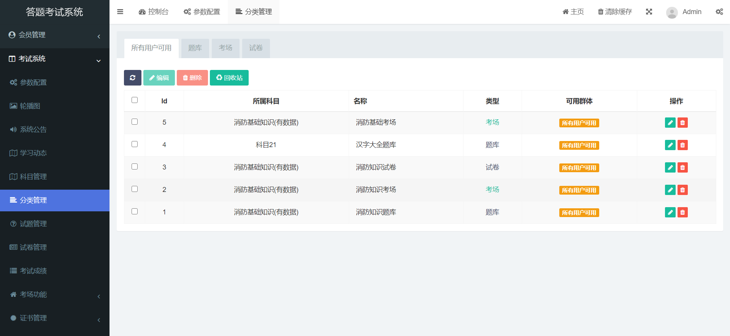Select 分类管理 in the sidebar
This screenshot has width=730, height=336.
click(x=55, y=200)
